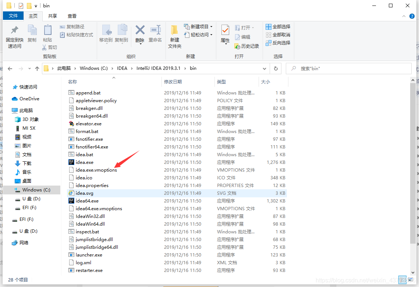The height and width of the screenshot is (287, 419).
Task: Select the restarter.exe file
Action: click(85, 270)
